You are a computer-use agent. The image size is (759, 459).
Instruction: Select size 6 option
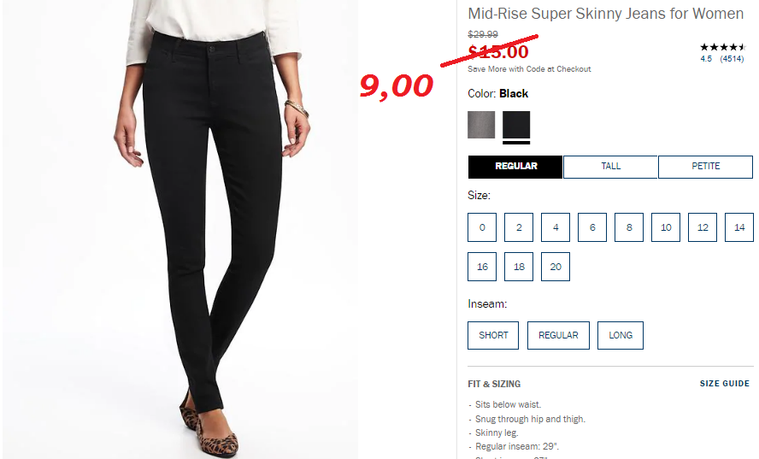pyautogui.click(x=592, y=227)
